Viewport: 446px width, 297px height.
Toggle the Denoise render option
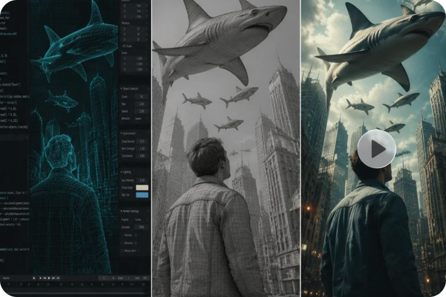click(136, 235)
